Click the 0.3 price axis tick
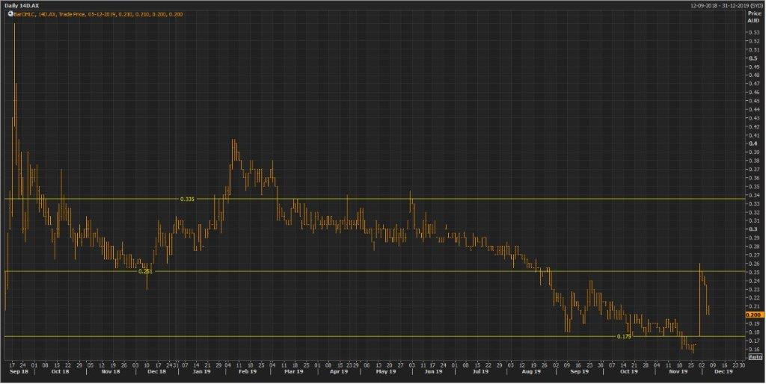The image size is (766, 384). 752,229
